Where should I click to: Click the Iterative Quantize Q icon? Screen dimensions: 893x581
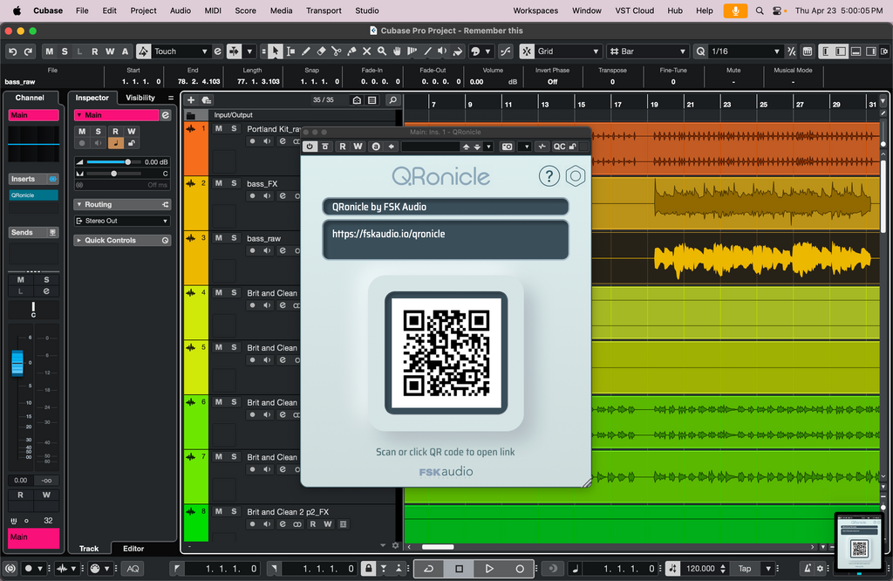point(700,51)
